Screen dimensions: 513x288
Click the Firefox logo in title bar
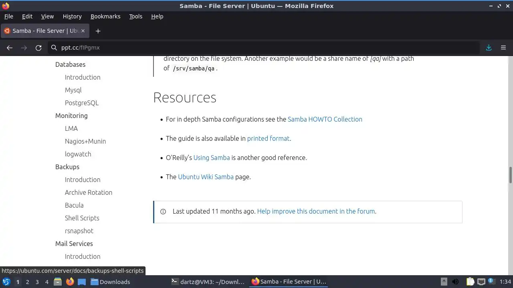[6, 6]
